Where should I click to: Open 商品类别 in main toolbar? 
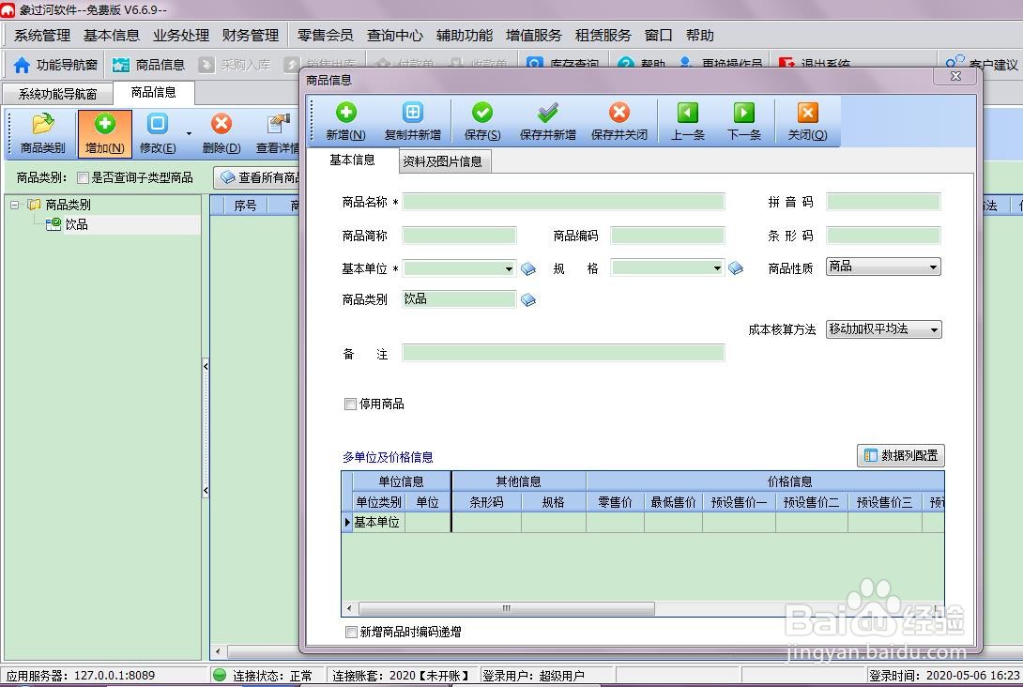pos(42,134)
